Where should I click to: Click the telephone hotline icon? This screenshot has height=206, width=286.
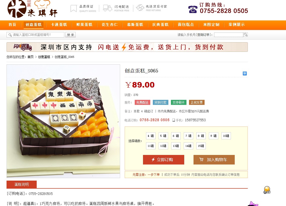[193, 9]
